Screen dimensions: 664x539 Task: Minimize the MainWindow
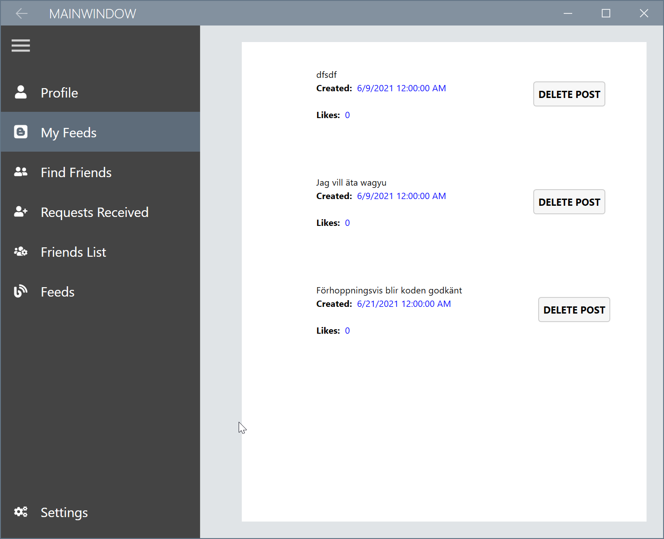point(568,13)
